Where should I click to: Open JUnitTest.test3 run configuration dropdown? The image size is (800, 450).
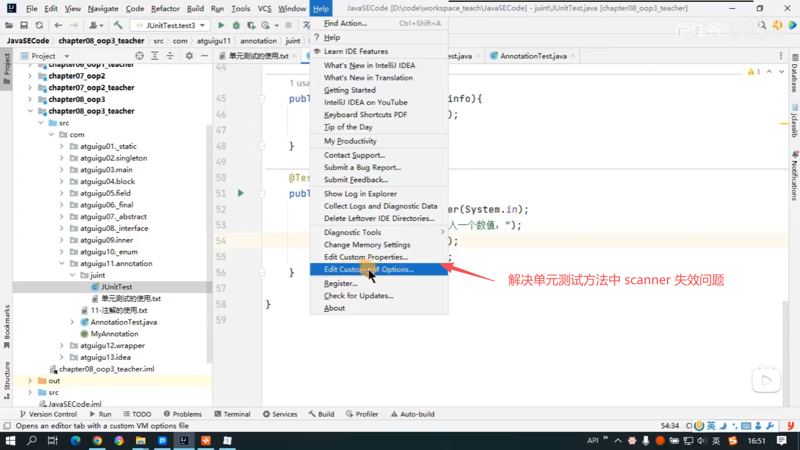coord(170,25)
